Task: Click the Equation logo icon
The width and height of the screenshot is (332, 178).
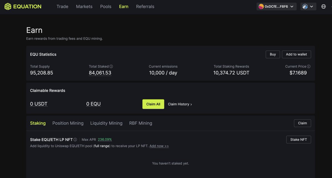Action: 8,6
